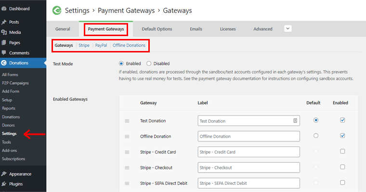Screen dimensions: 366x192
Task: Click the Enabled column header
Action: (x=340, y=103)
